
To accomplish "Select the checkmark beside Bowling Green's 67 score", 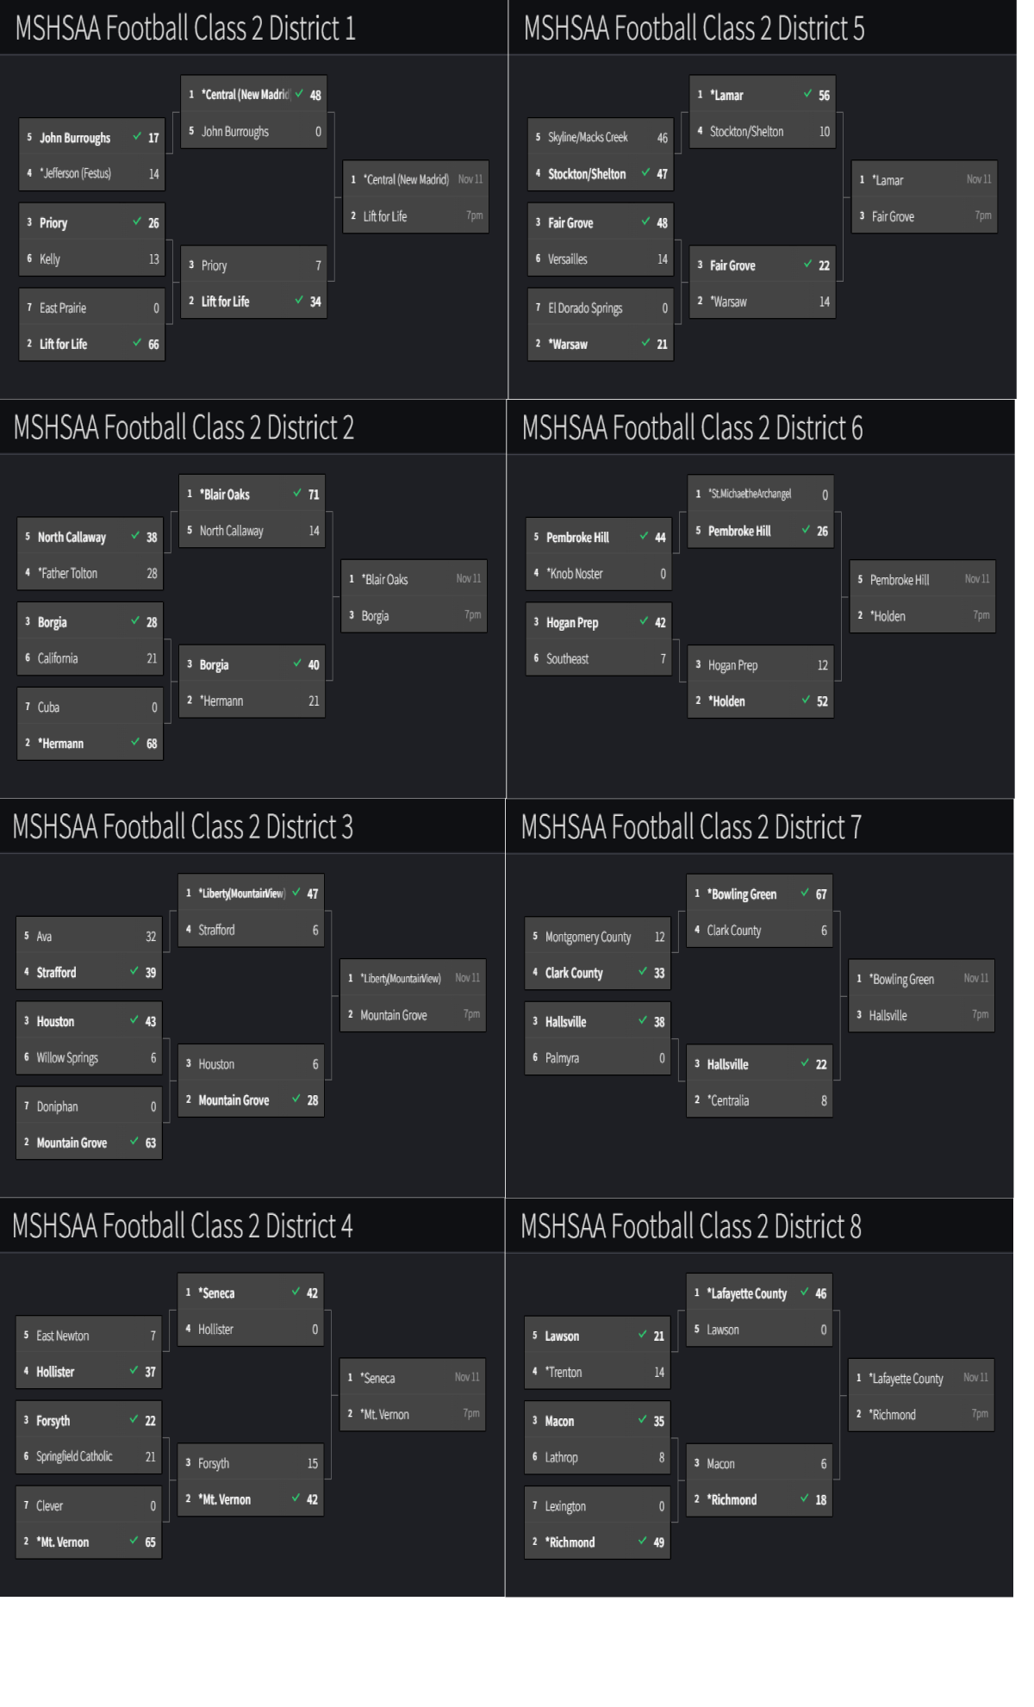I will point(805,893).
